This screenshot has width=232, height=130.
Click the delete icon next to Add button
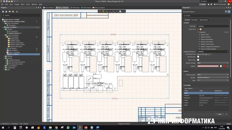(226, 114)
